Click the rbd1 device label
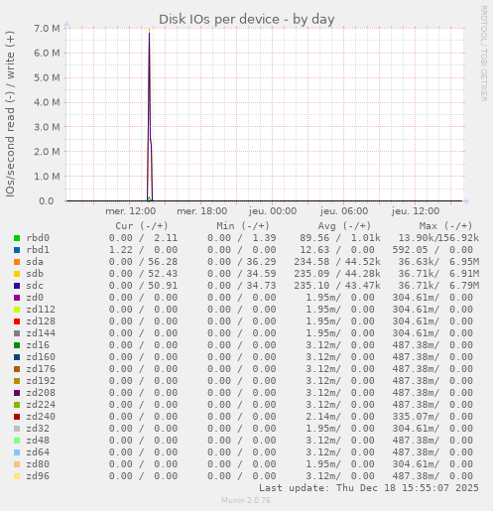The image size is (493, 511). [38, 250]
